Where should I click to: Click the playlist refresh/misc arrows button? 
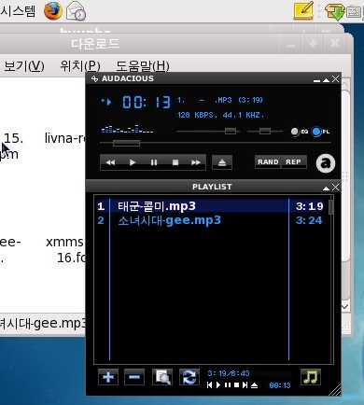tap(189, 377)
